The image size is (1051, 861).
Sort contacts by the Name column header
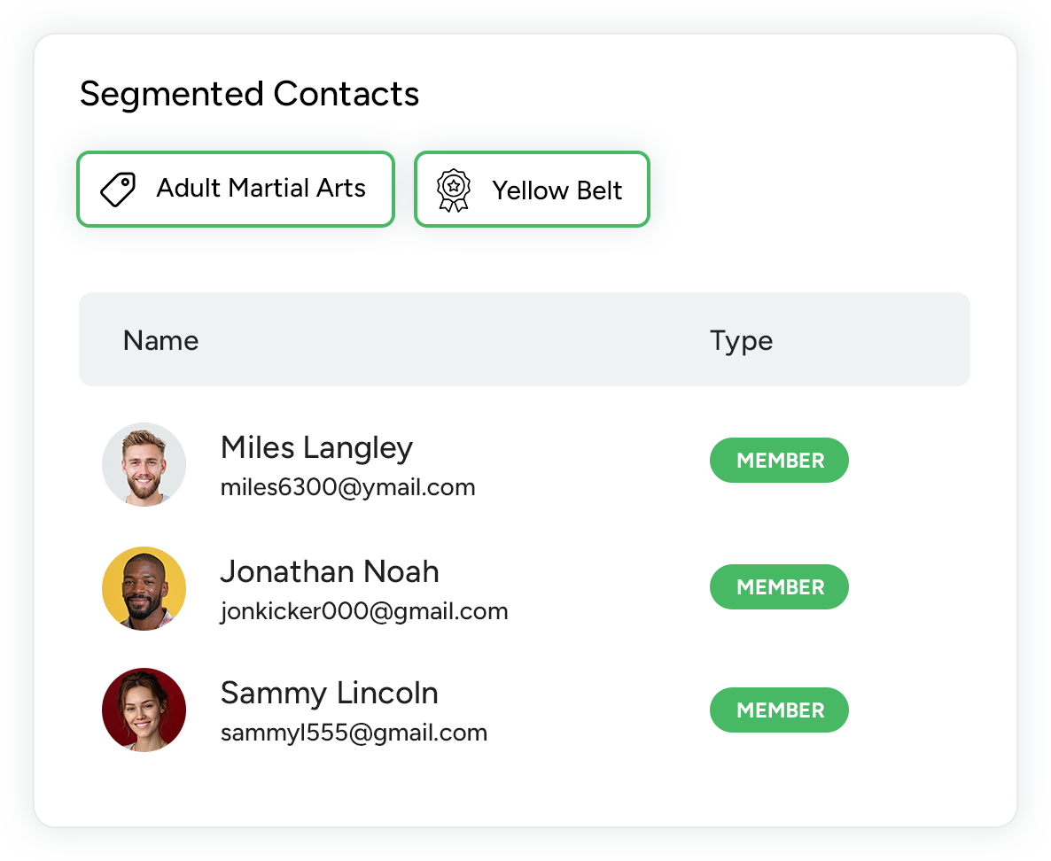point(160,341)
